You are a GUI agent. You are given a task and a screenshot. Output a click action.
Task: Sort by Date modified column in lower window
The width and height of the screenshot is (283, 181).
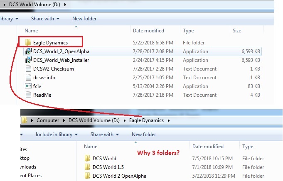point(208,147)
